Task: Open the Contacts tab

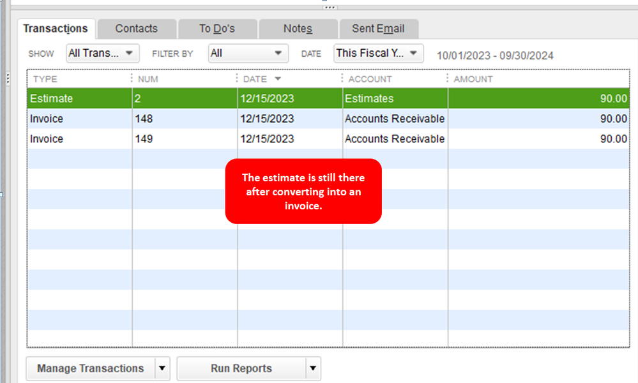Action: coord(136,29)
